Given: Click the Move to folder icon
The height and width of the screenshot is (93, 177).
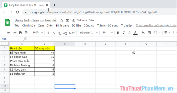Looking at the screenshot, I should (x=68, y=20).
